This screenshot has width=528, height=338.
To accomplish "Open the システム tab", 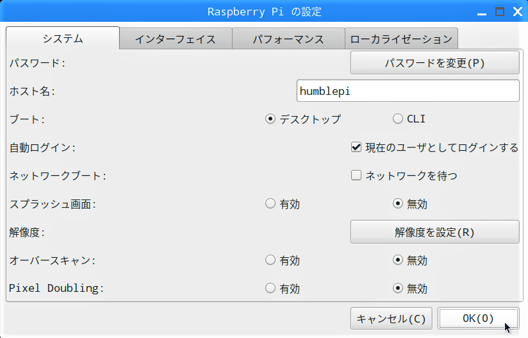I will tap(63, 38).
